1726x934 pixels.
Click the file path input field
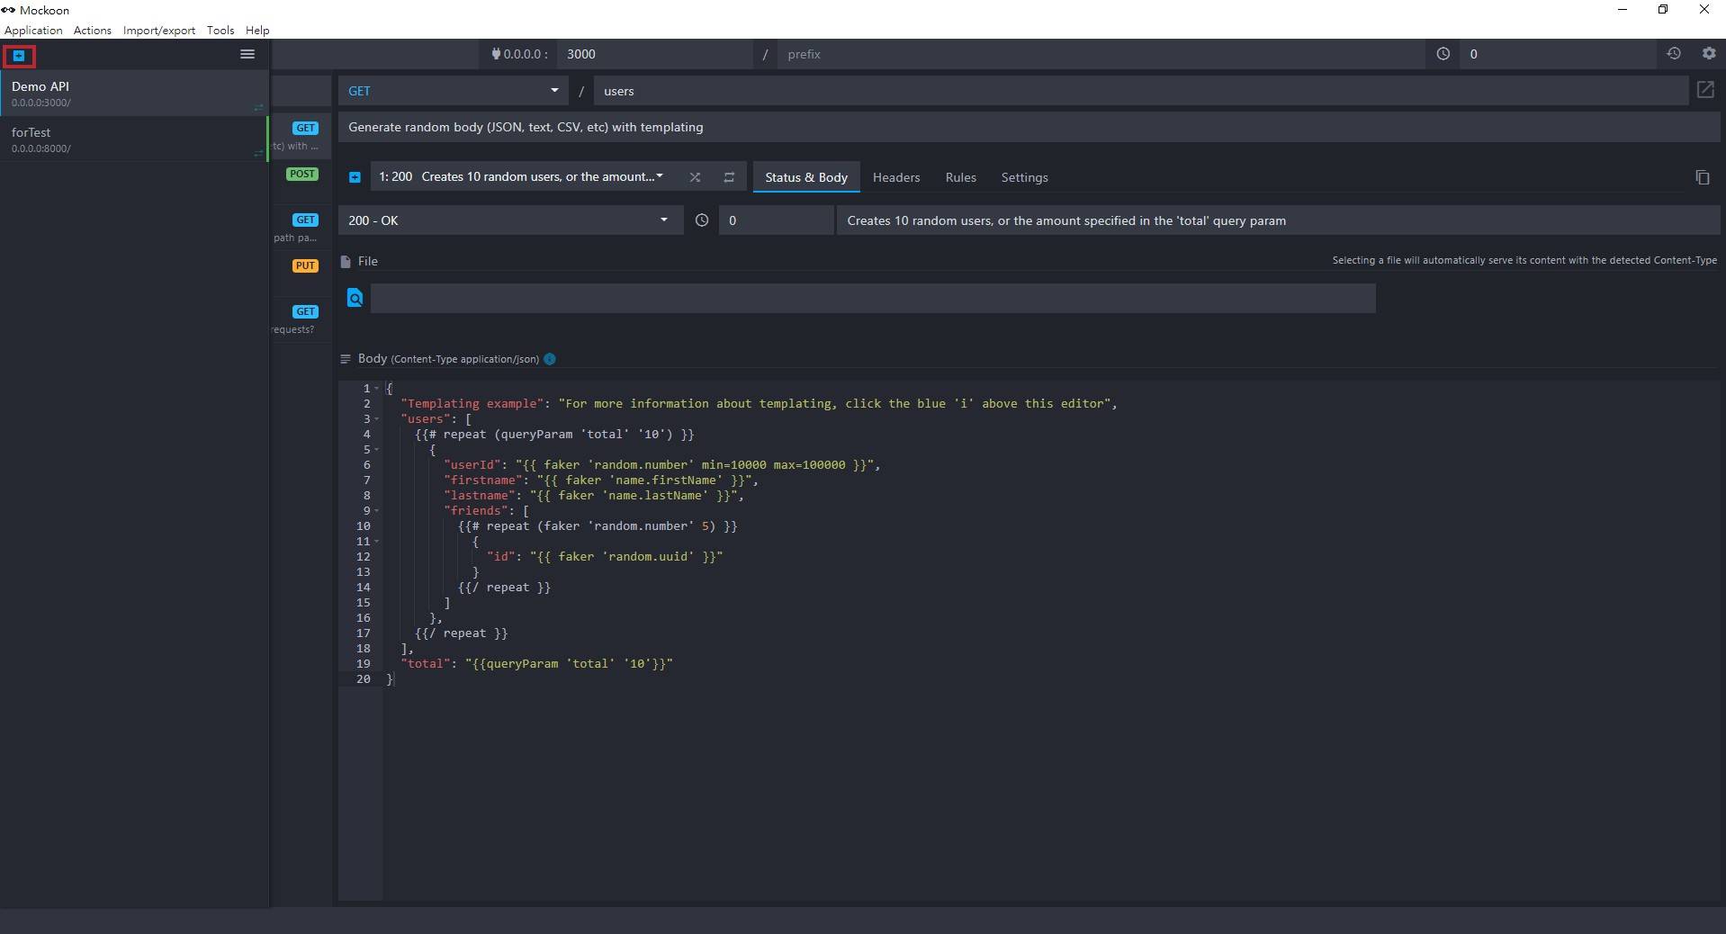872,298
